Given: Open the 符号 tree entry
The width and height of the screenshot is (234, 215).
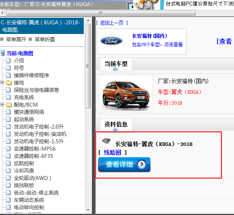Looking at the screenshot, I should point(19,68).
